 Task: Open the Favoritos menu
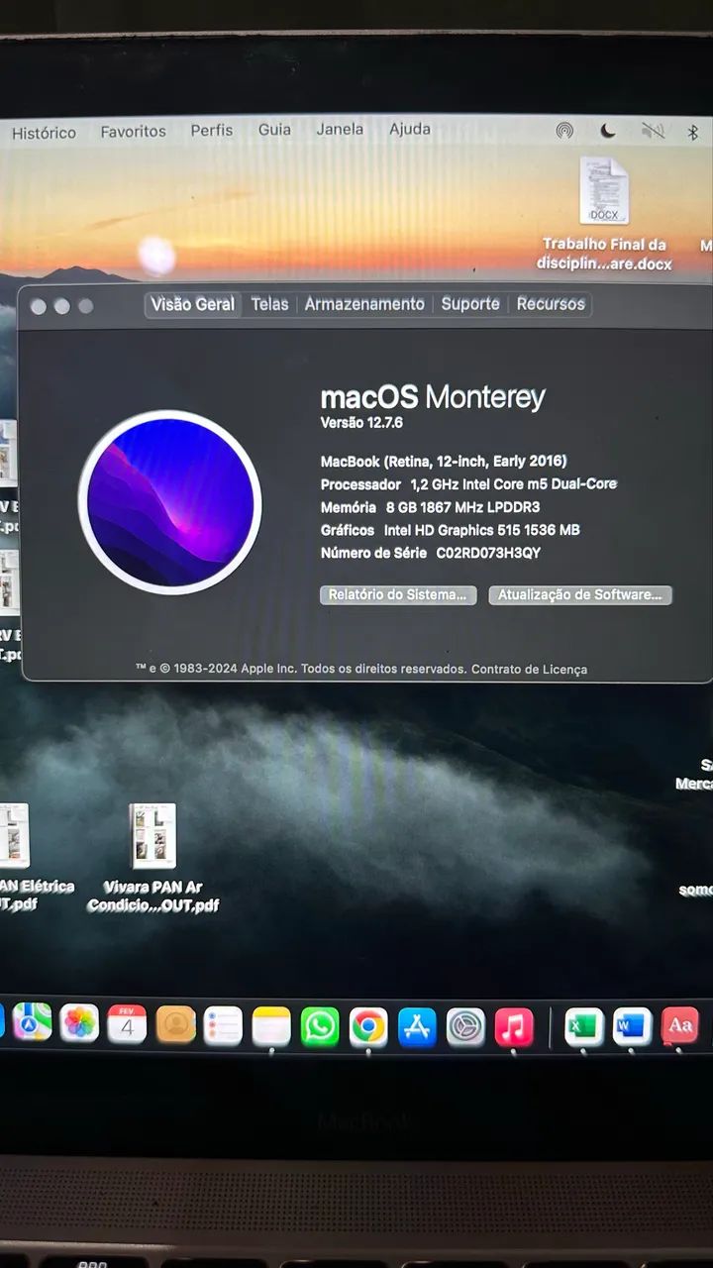tap(133, 131)
